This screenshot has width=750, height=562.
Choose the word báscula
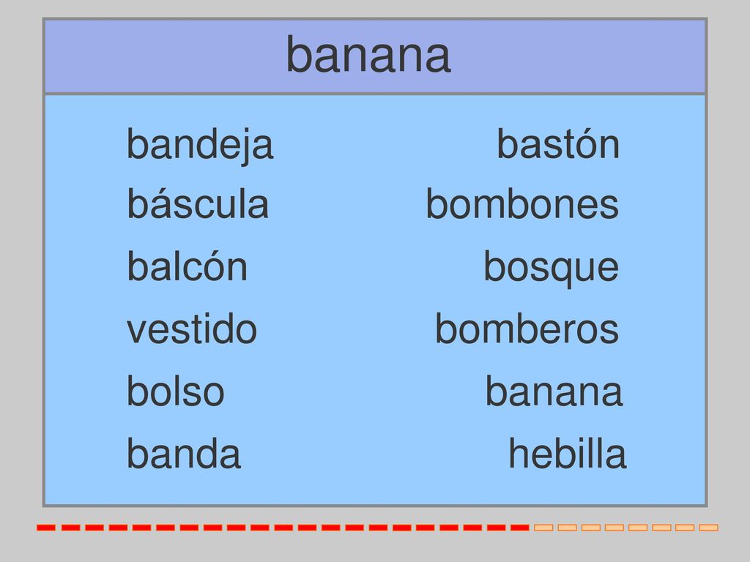[198, 204]
